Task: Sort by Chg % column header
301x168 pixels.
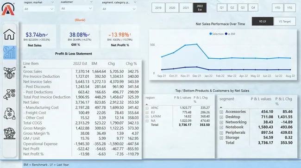Action: click(132, 63)
